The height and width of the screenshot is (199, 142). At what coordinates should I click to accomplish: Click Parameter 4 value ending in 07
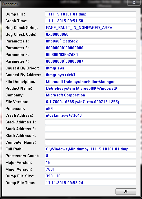[x=91, y=61]
